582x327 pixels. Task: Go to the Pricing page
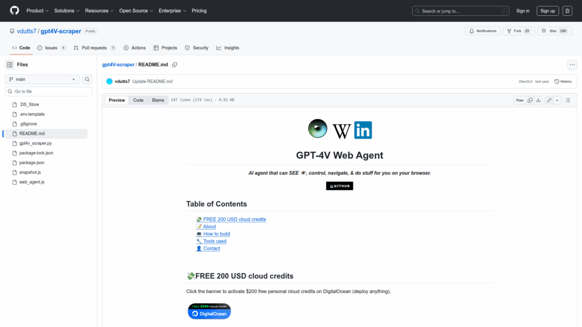coord(199,11)
